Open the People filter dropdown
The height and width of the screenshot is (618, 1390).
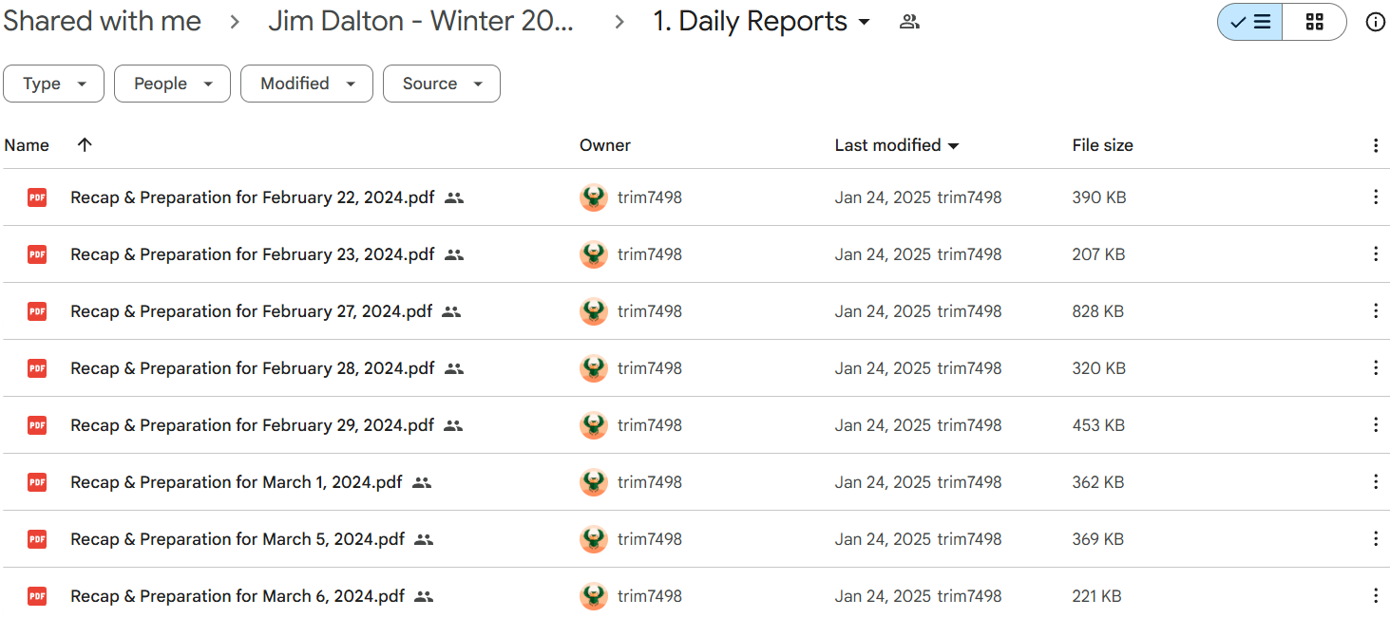(x=172, y=84)
